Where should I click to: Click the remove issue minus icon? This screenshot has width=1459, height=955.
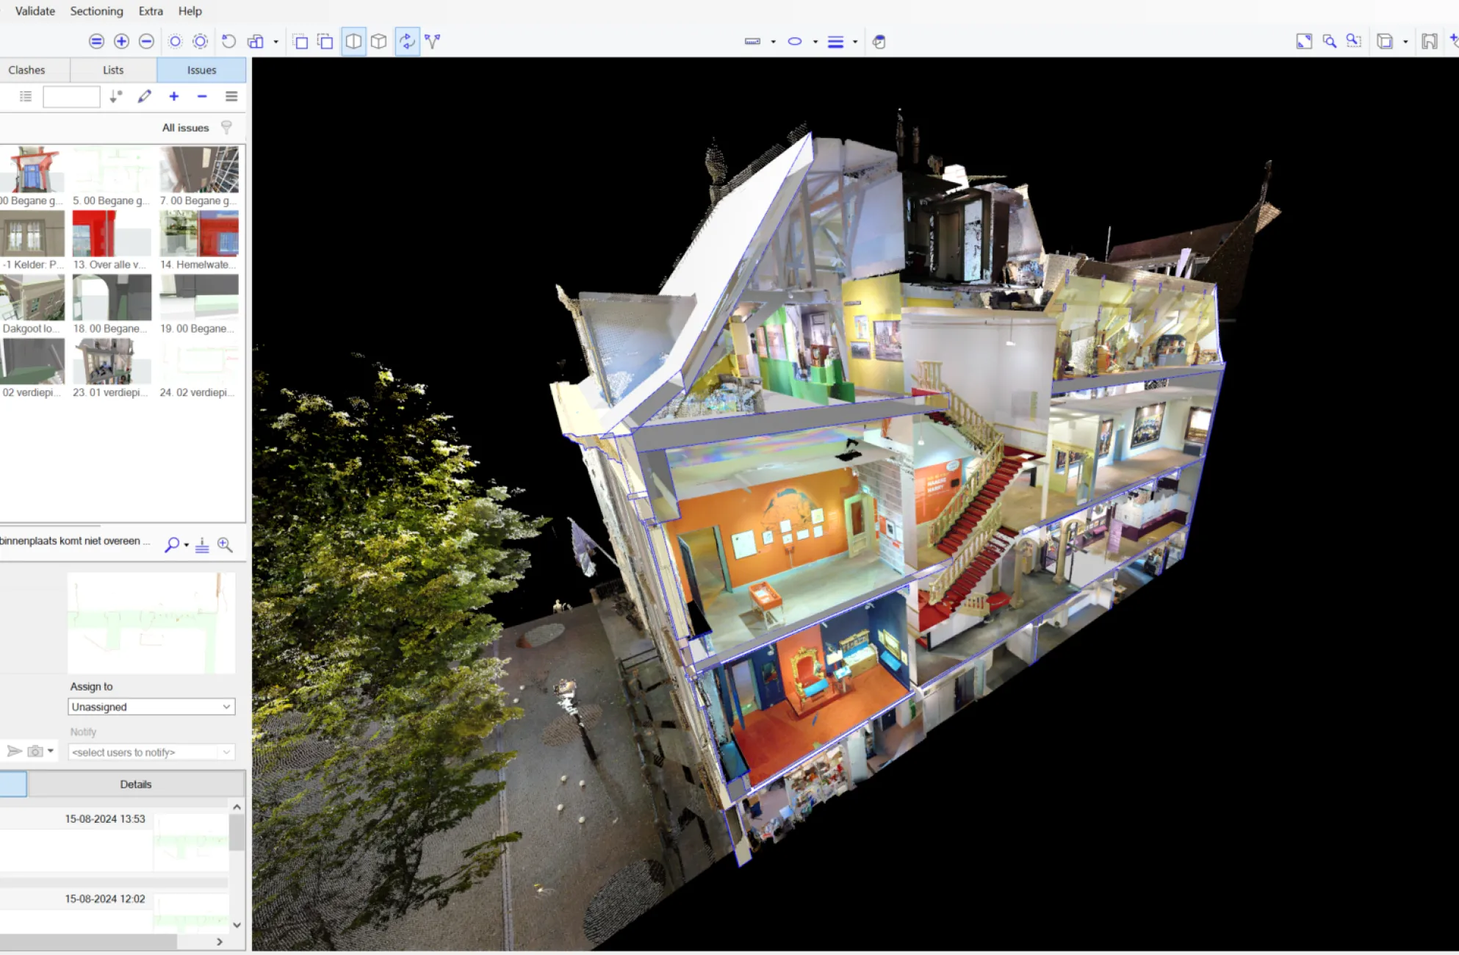coord(202,96)
